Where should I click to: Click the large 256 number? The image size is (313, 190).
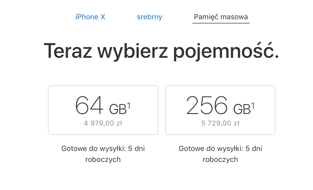pos(207,105)
